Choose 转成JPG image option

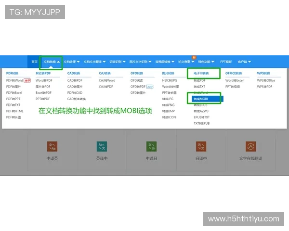click(168, 99)
